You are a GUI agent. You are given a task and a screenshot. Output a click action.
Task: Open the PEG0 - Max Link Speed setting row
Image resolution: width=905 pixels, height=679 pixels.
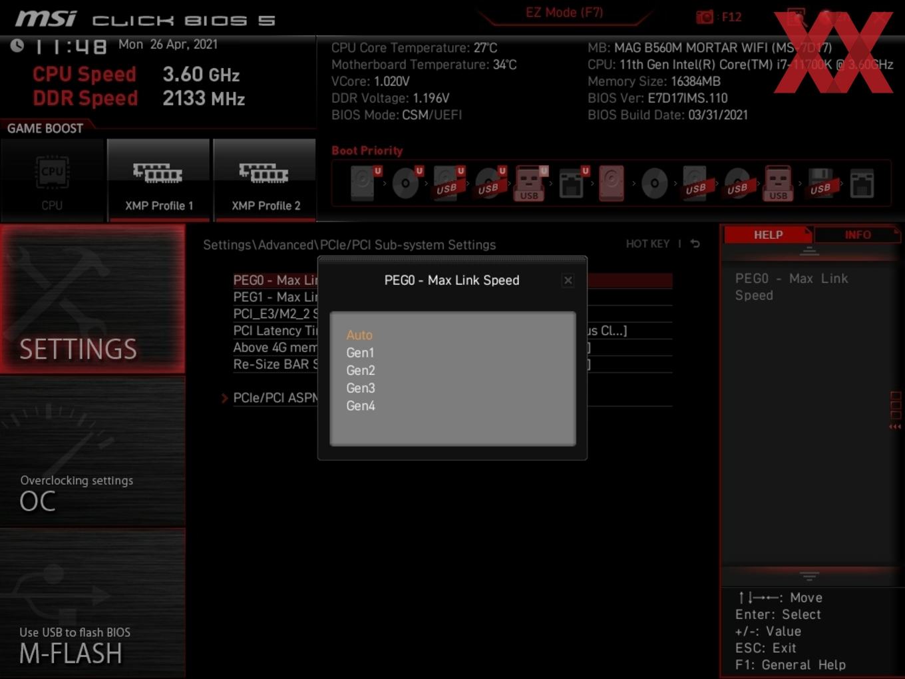[x=452, y=280]
